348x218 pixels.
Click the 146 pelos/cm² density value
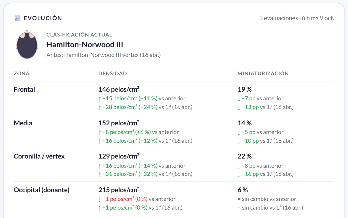pyautogui.click(x=119, y=89)
